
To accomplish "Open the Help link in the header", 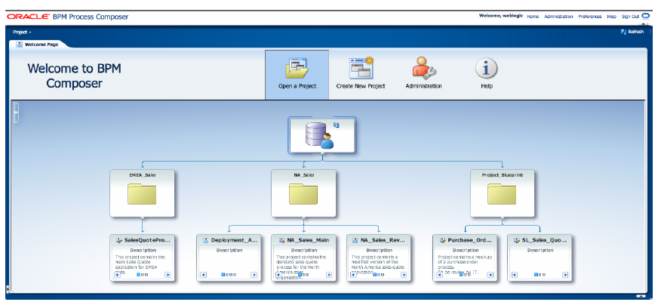I will (611, 17).
